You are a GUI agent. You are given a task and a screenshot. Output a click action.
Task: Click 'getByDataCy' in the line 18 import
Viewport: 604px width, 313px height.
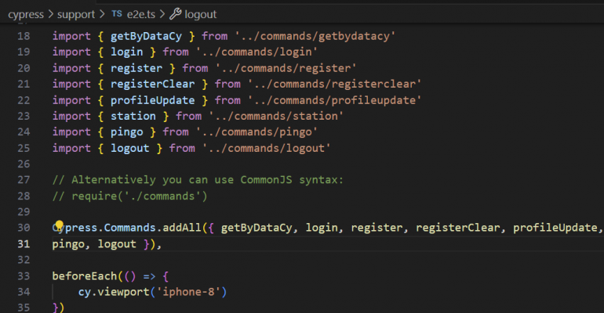pos(146,36)
